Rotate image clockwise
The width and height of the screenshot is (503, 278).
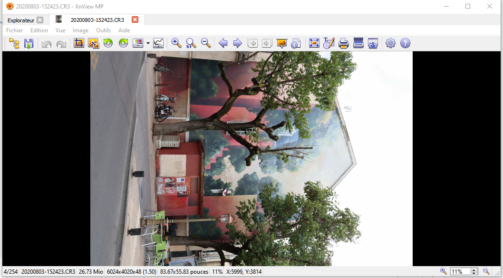coord(123,43)
